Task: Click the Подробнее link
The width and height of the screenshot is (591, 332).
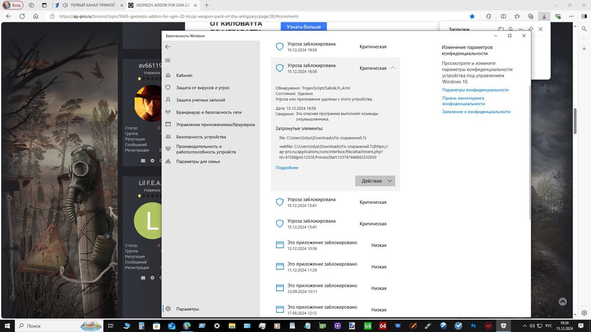Action: [x=287, y=168]
